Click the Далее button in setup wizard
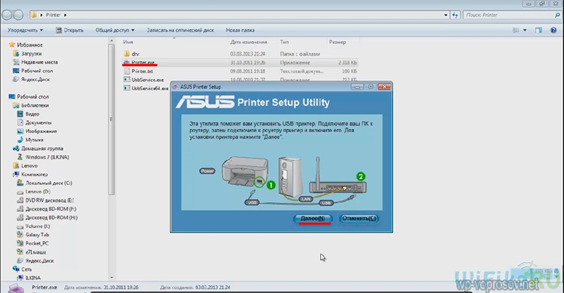Viewport: 564px width, 293px height. 312,219
